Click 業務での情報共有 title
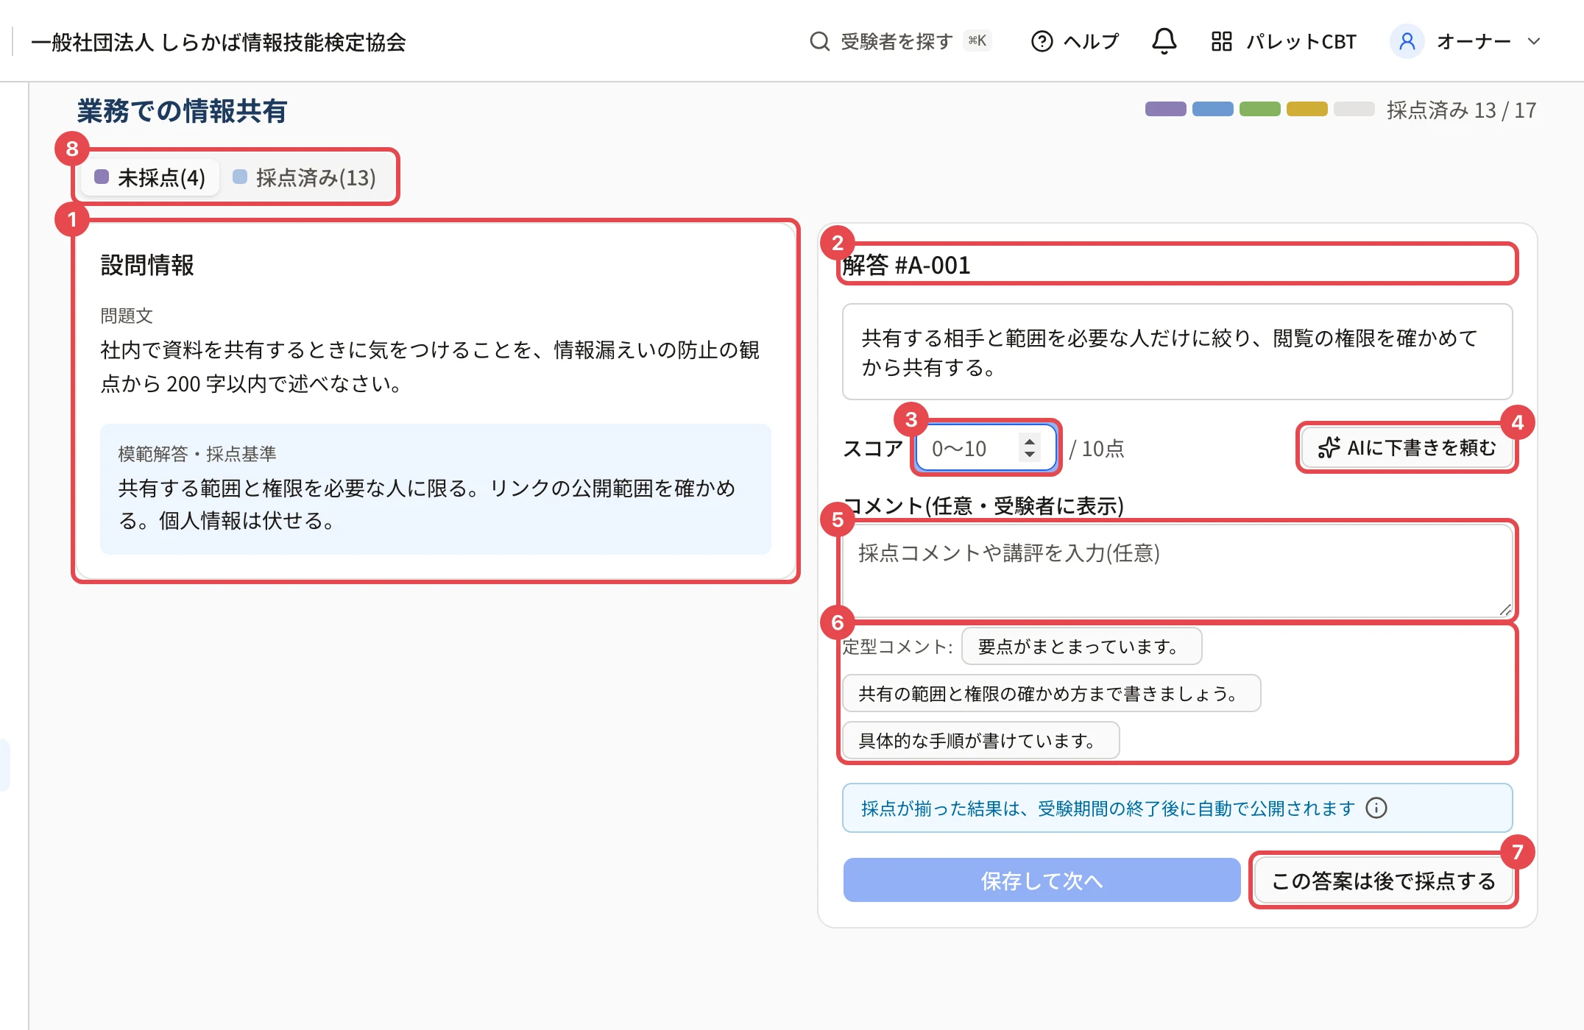This screenshot has width=1584, height=1030. pos(182,110)
